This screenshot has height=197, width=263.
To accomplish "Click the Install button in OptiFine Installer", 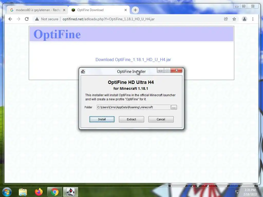I will click(102, 119).
